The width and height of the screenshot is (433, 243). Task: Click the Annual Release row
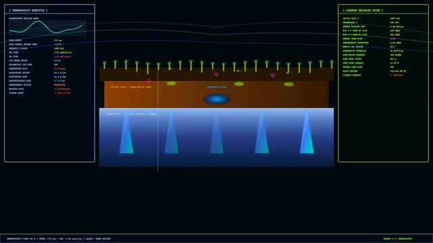click(373, 26)
